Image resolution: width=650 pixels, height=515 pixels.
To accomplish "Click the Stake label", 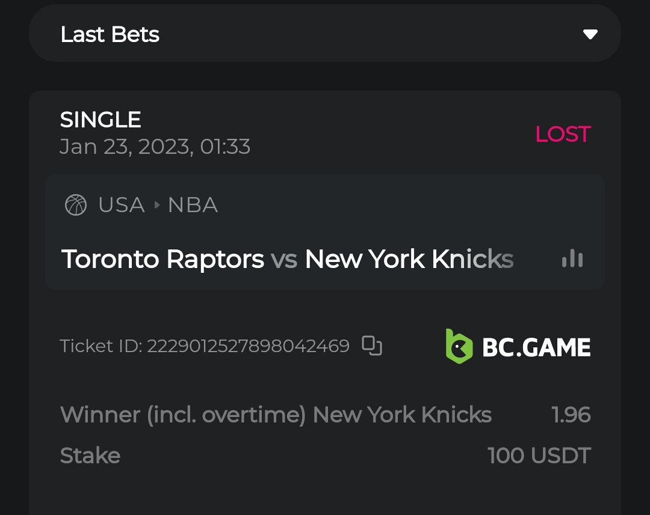I will coord(90,456).
